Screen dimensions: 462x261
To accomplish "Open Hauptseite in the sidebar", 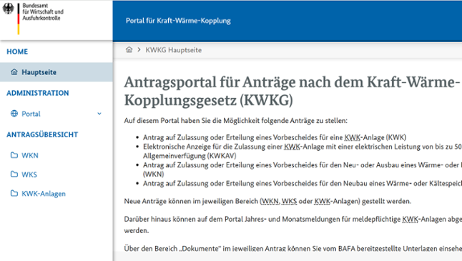I will click(x=56, y=72).
